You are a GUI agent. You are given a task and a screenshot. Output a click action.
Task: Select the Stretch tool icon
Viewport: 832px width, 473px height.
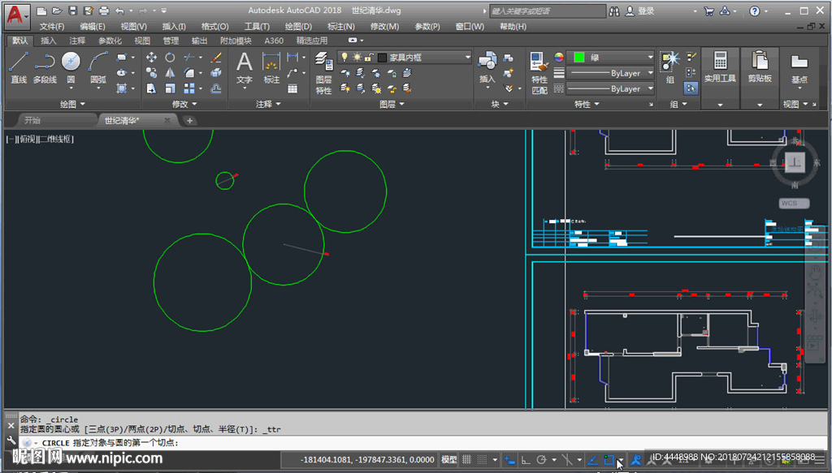point(151,88)
